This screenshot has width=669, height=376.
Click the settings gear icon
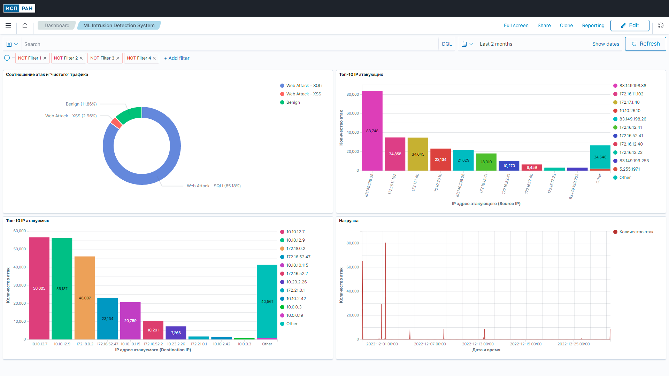(661, 25)
